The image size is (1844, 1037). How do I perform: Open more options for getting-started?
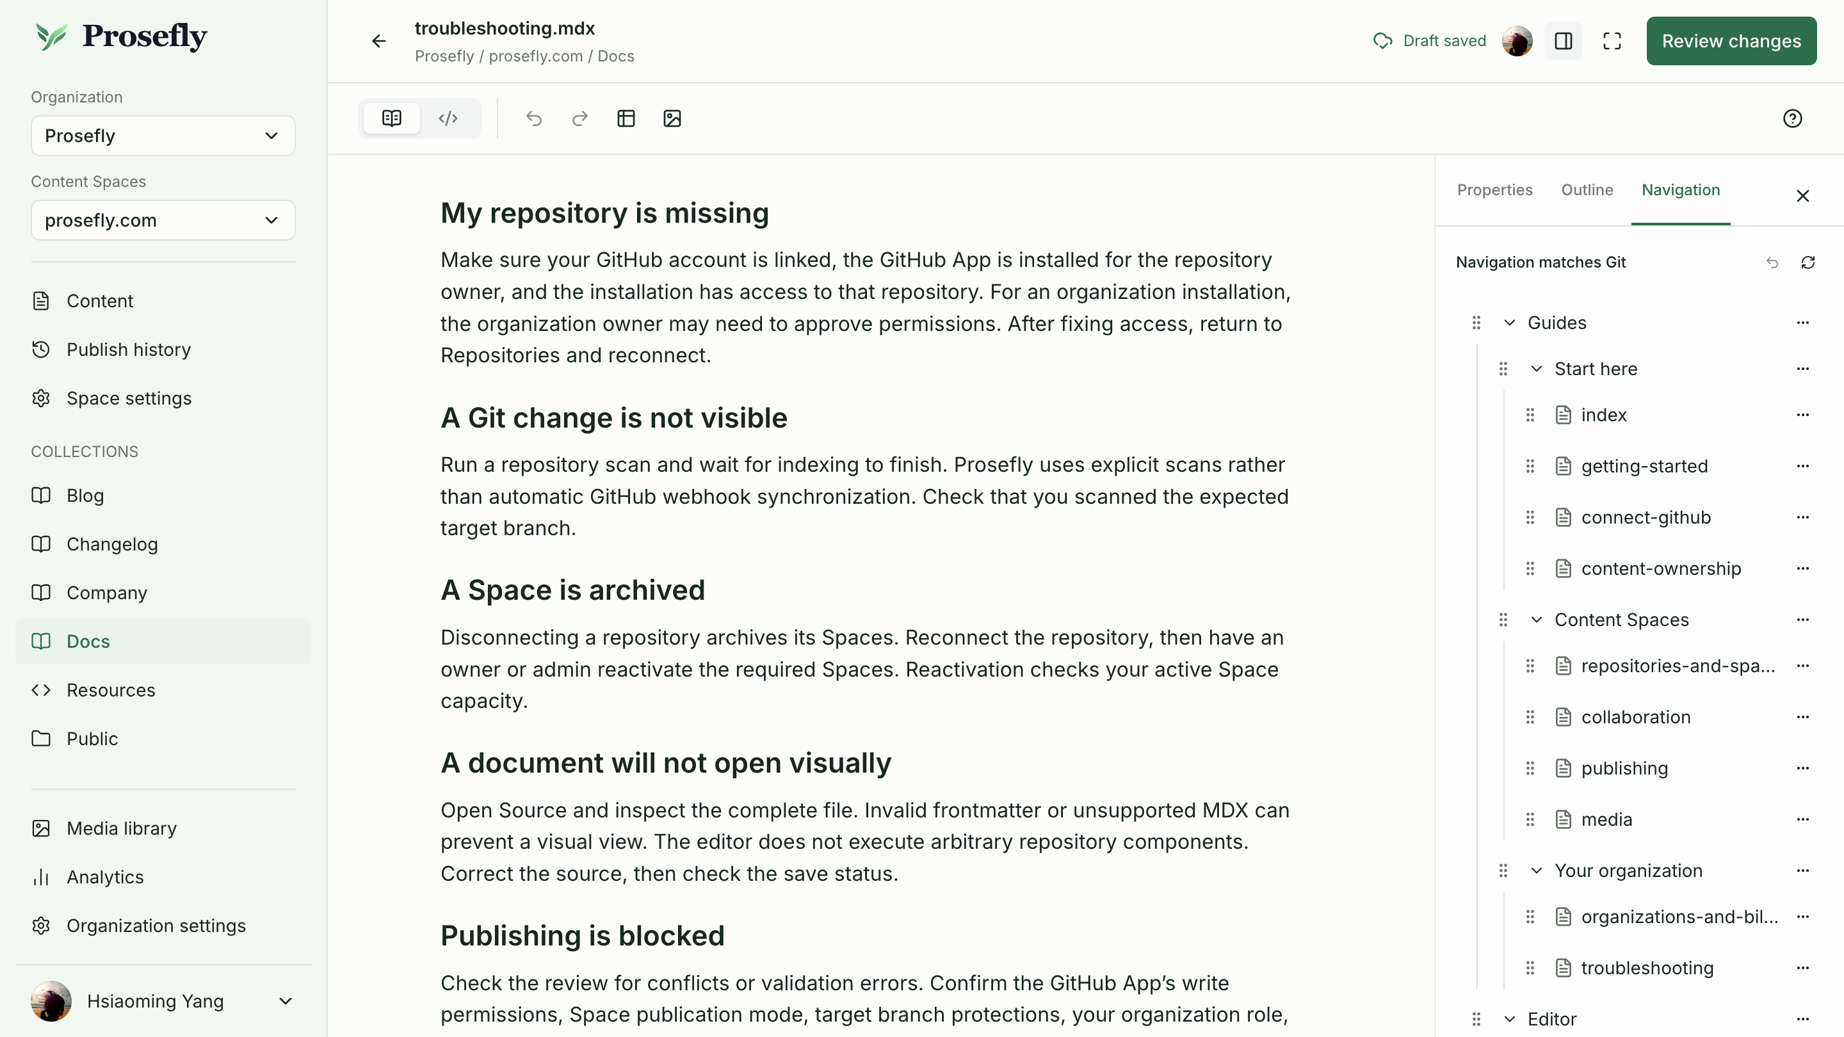(x=1802, y=466)
